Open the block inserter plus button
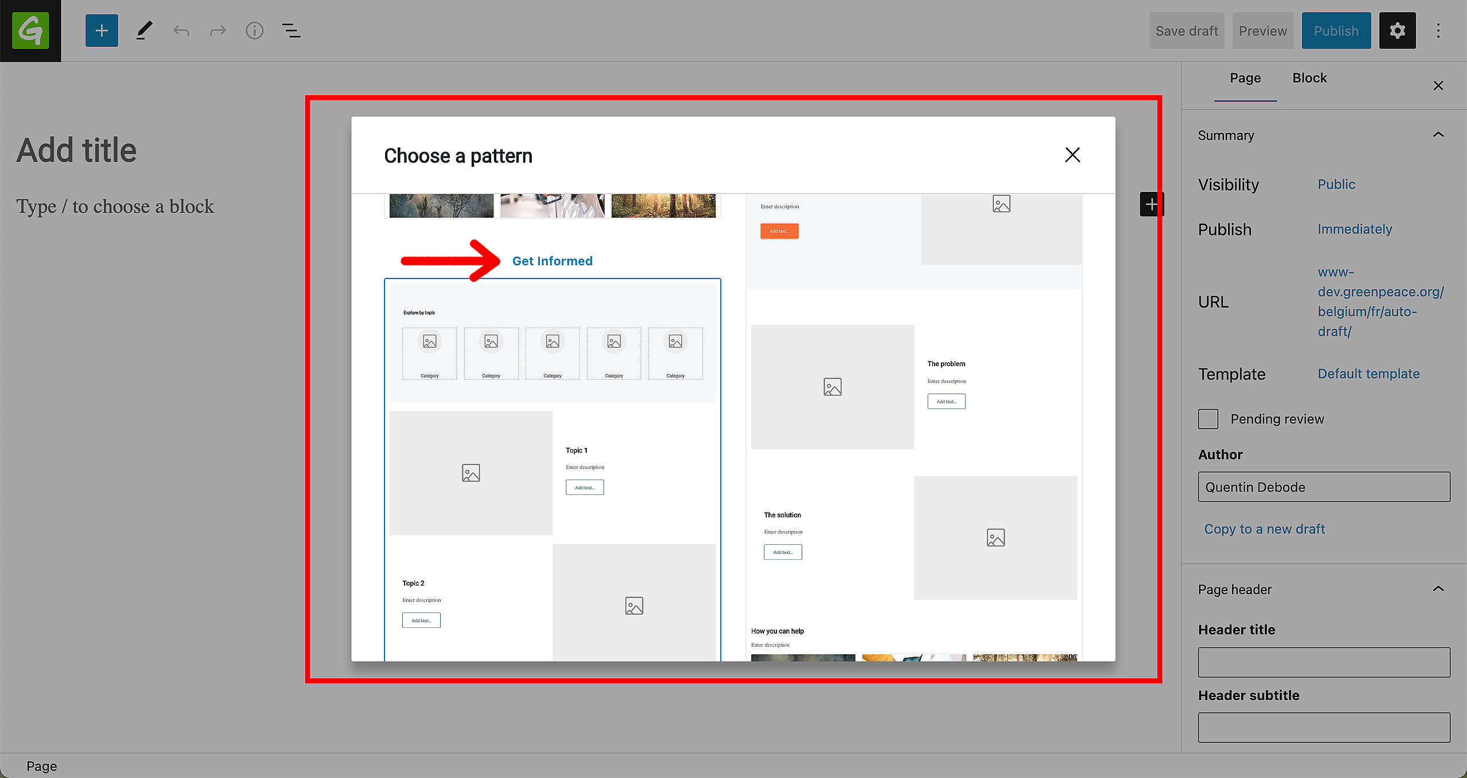 tap(101, 30)
